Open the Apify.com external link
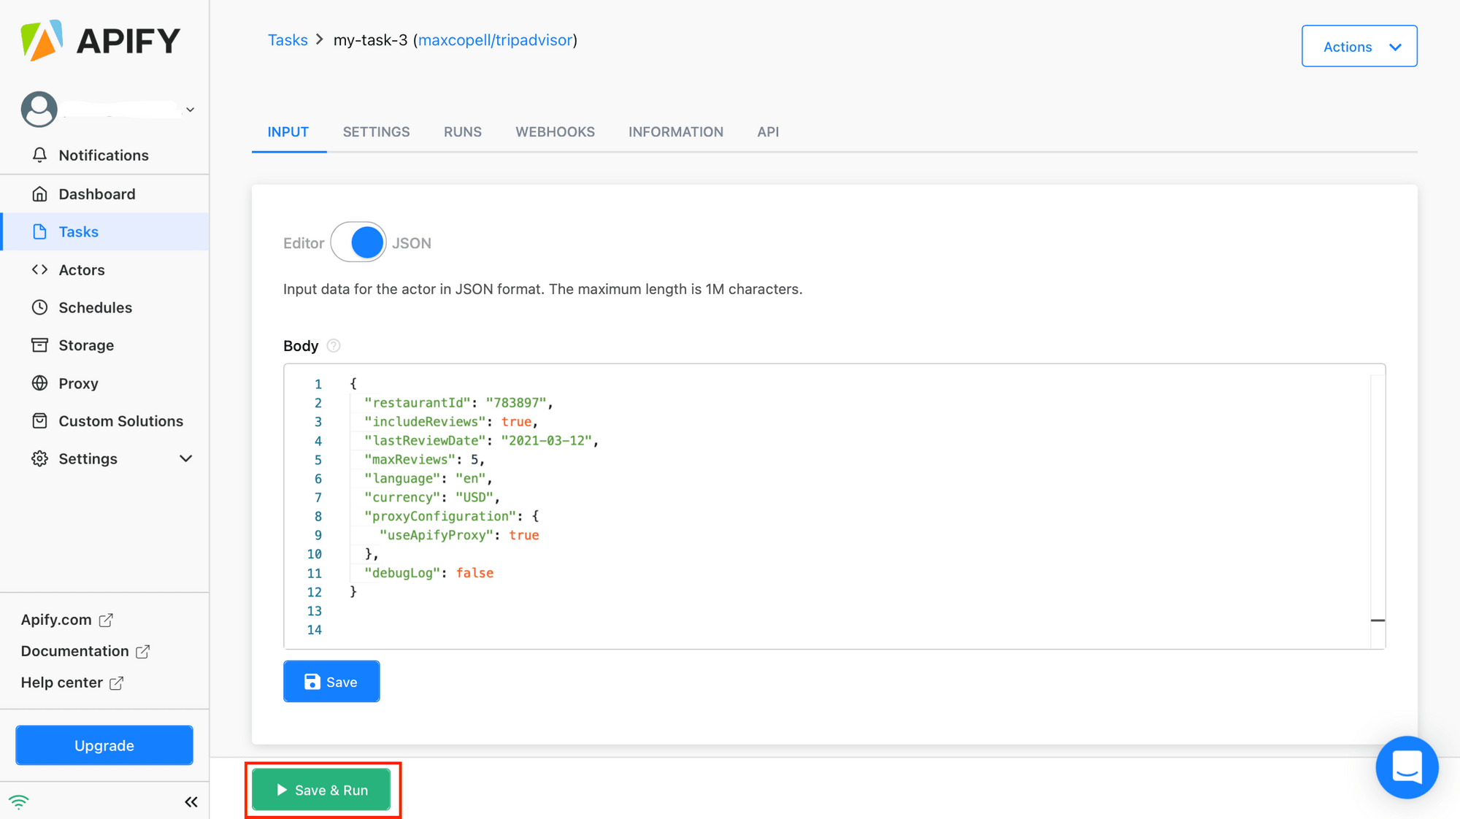This screenshot has width=1460, height=819. tap(56, 619)
